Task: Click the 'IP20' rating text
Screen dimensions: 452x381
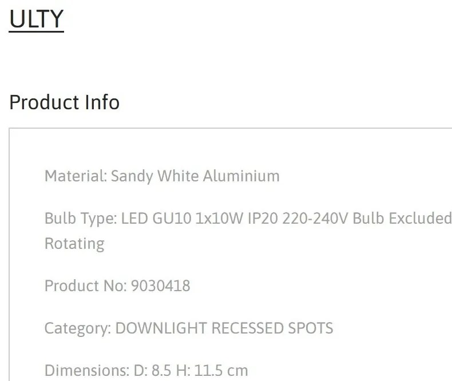Action: pos(263,218)
